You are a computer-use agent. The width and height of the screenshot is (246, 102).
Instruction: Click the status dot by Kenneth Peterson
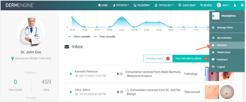pyautogui.click(x=71, y=74)
